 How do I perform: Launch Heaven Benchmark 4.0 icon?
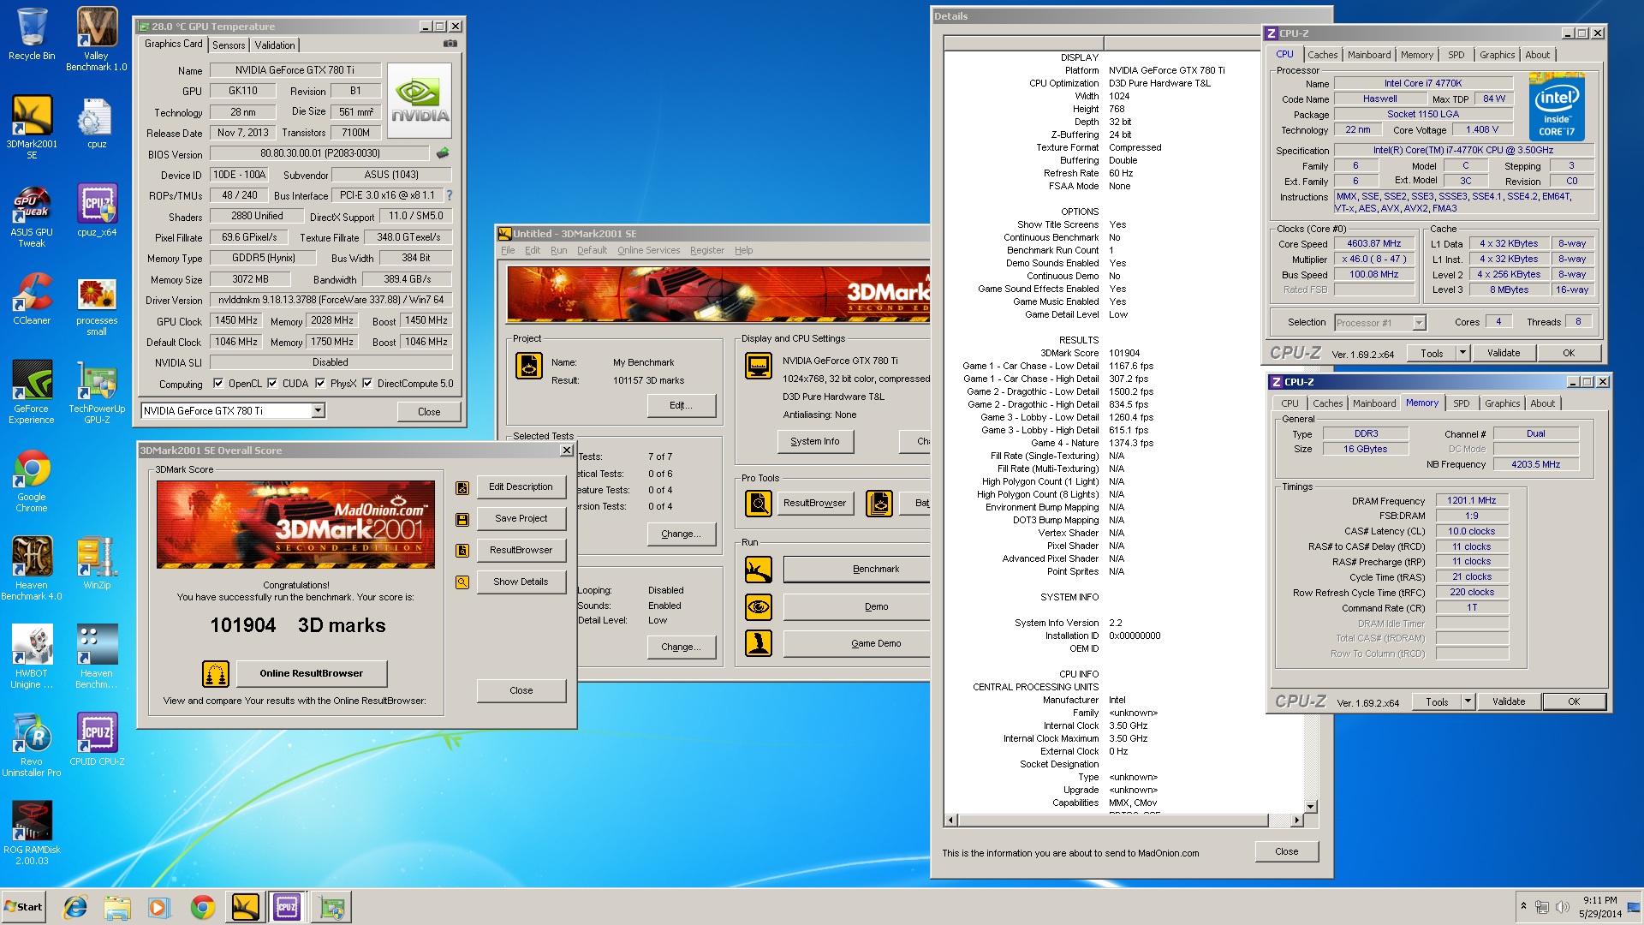[32, 569]
